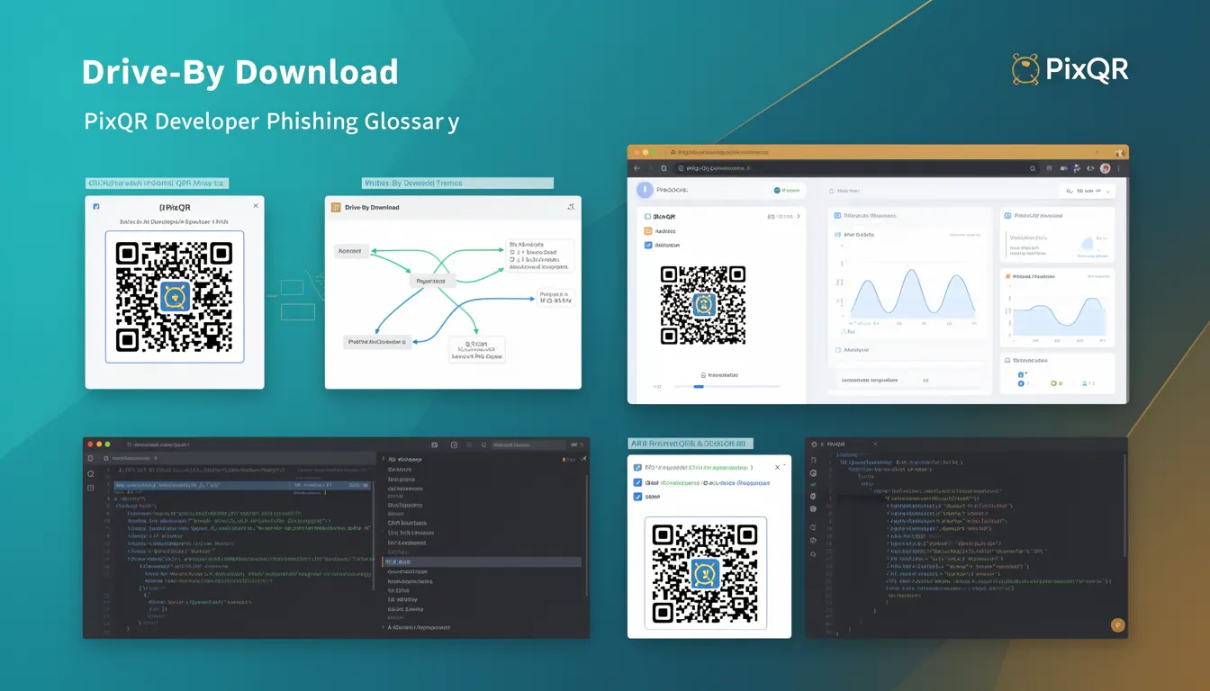The image size is (1210, 691).
Task: Toggle the blue checked box in the dashboard sidebar
Action: 648,245
